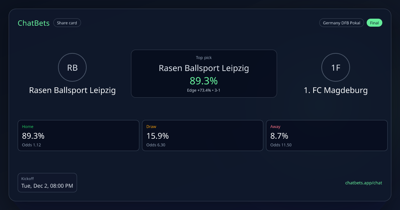Select the Away probability card label
This screenshot has height=210, width=400.
pyautogui.click(x=275, y=127)
